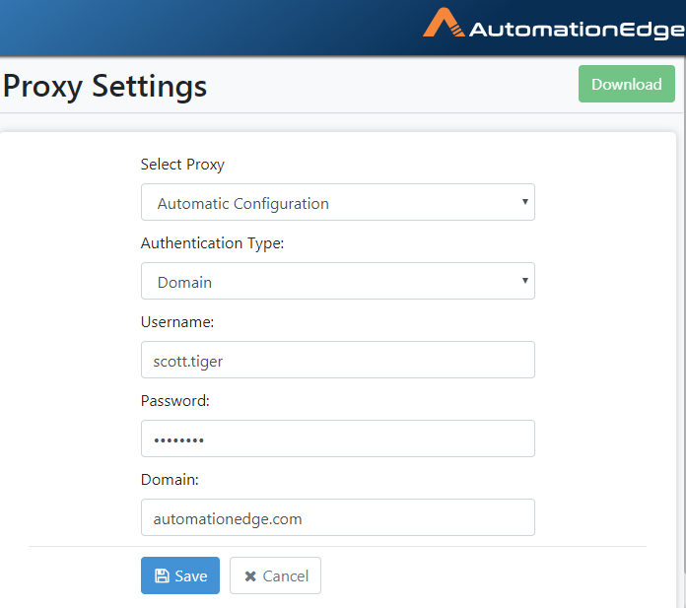
Task: Focus the Domain field with automationedge.com
Action: coord(338,517)
